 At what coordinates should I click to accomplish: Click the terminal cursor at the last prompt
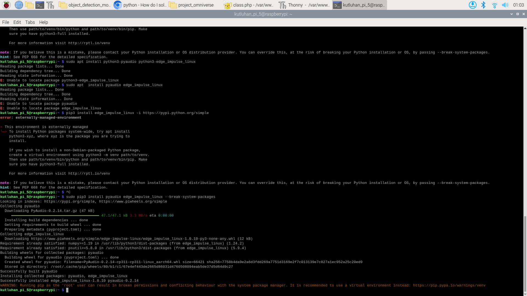67,290
